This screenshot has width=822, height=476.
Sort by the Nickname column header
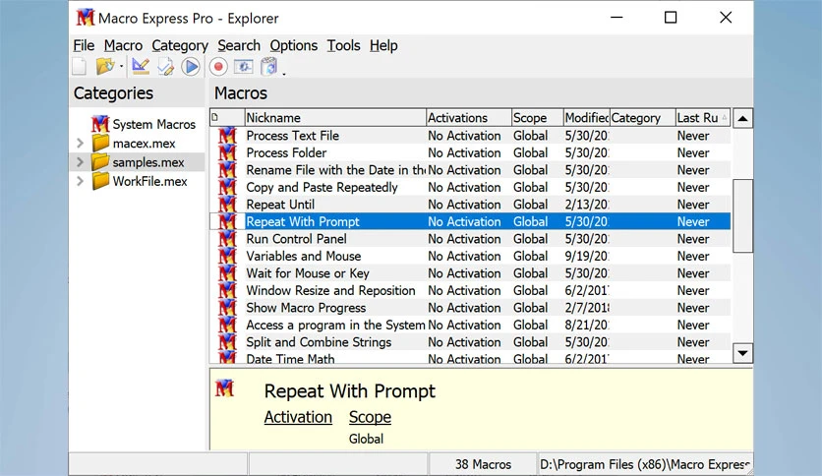coord(335,117)
